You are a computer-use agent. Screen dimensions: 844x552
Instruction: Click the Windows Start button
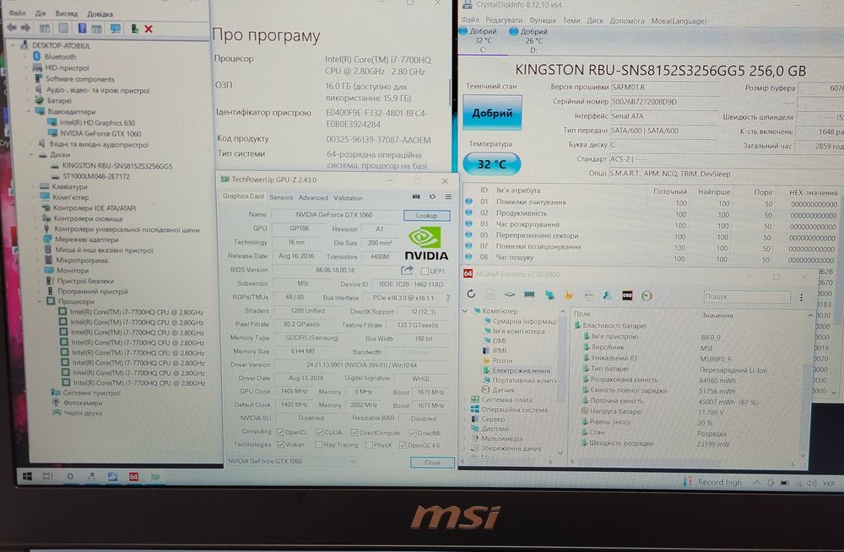[27, 475]
